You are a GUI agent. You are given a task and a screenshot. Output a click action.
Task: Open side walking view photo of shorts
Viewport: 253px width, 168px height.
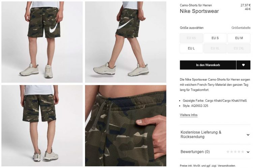pos(125,42)
